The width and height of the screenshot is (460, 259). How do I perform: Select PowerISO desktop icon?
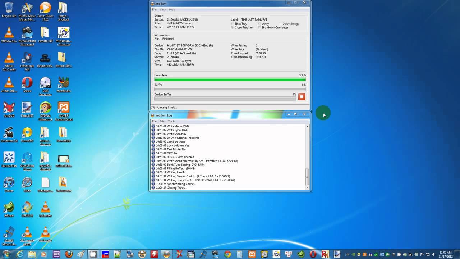pyautogui.click(x=27, y=134)
